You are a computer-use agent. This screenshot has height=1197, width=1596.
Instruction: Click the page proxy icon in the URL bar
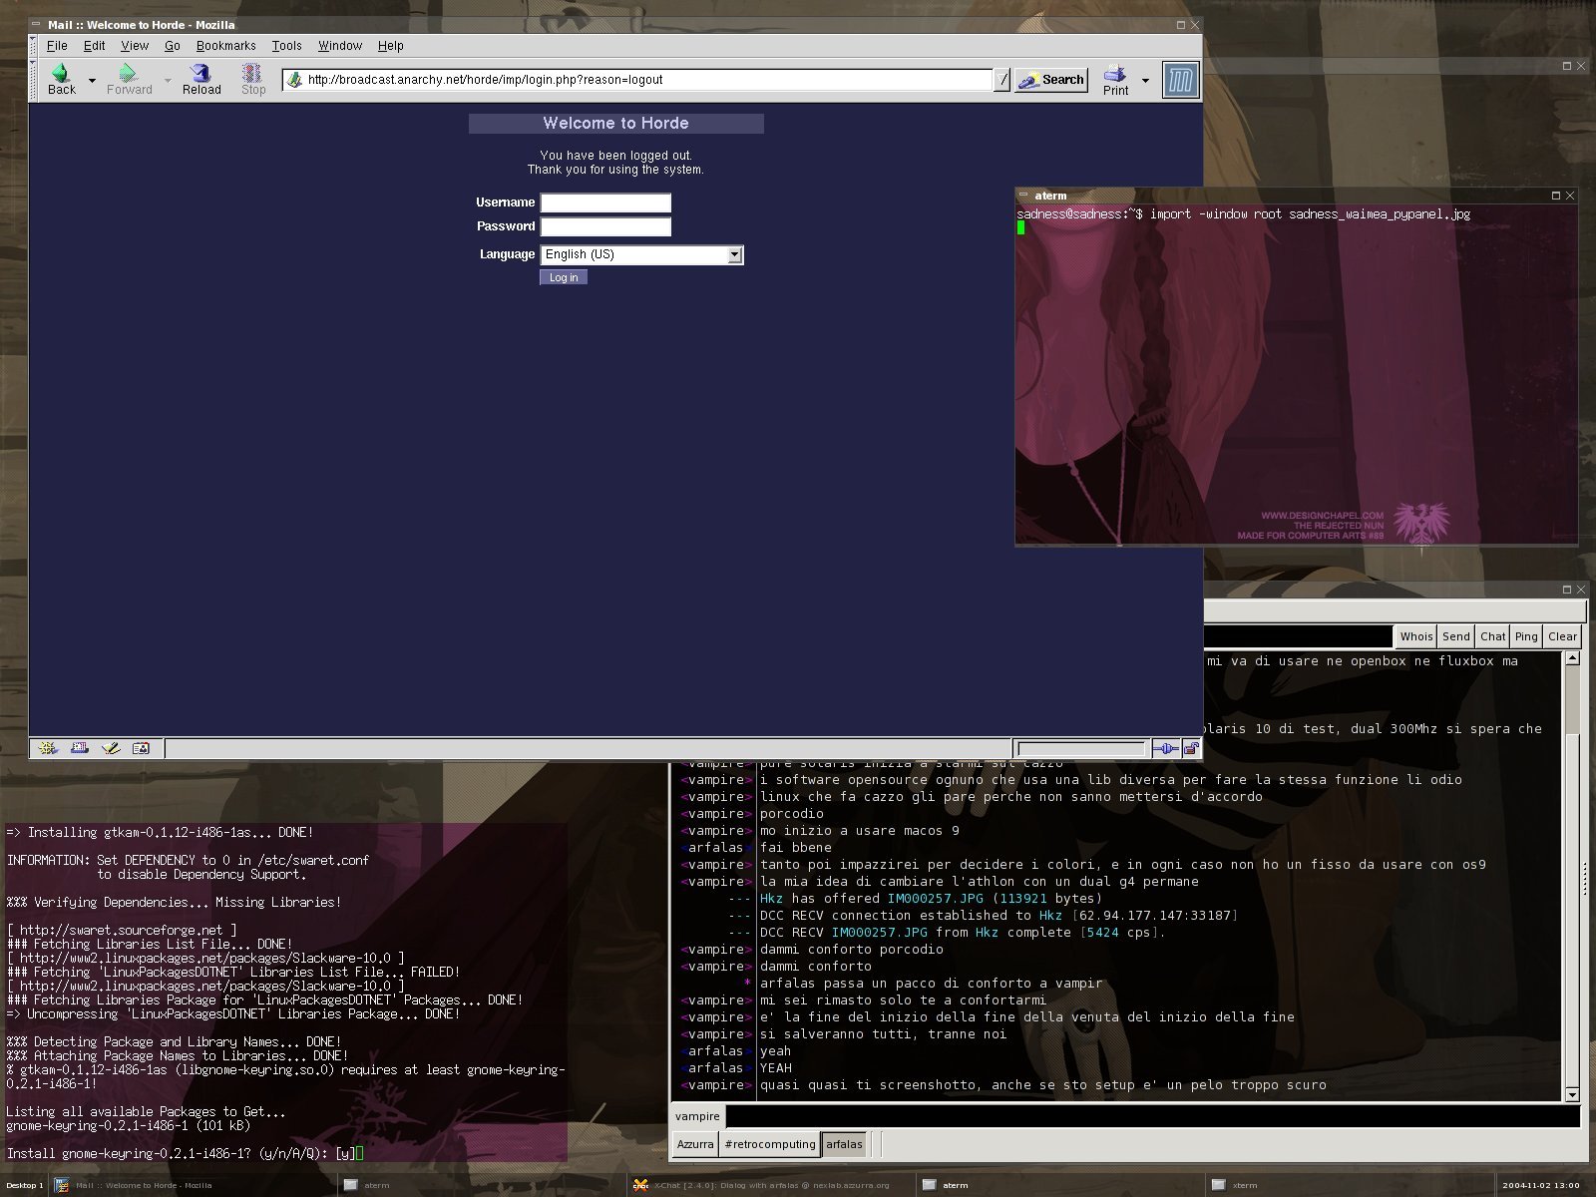click(294, 80)
